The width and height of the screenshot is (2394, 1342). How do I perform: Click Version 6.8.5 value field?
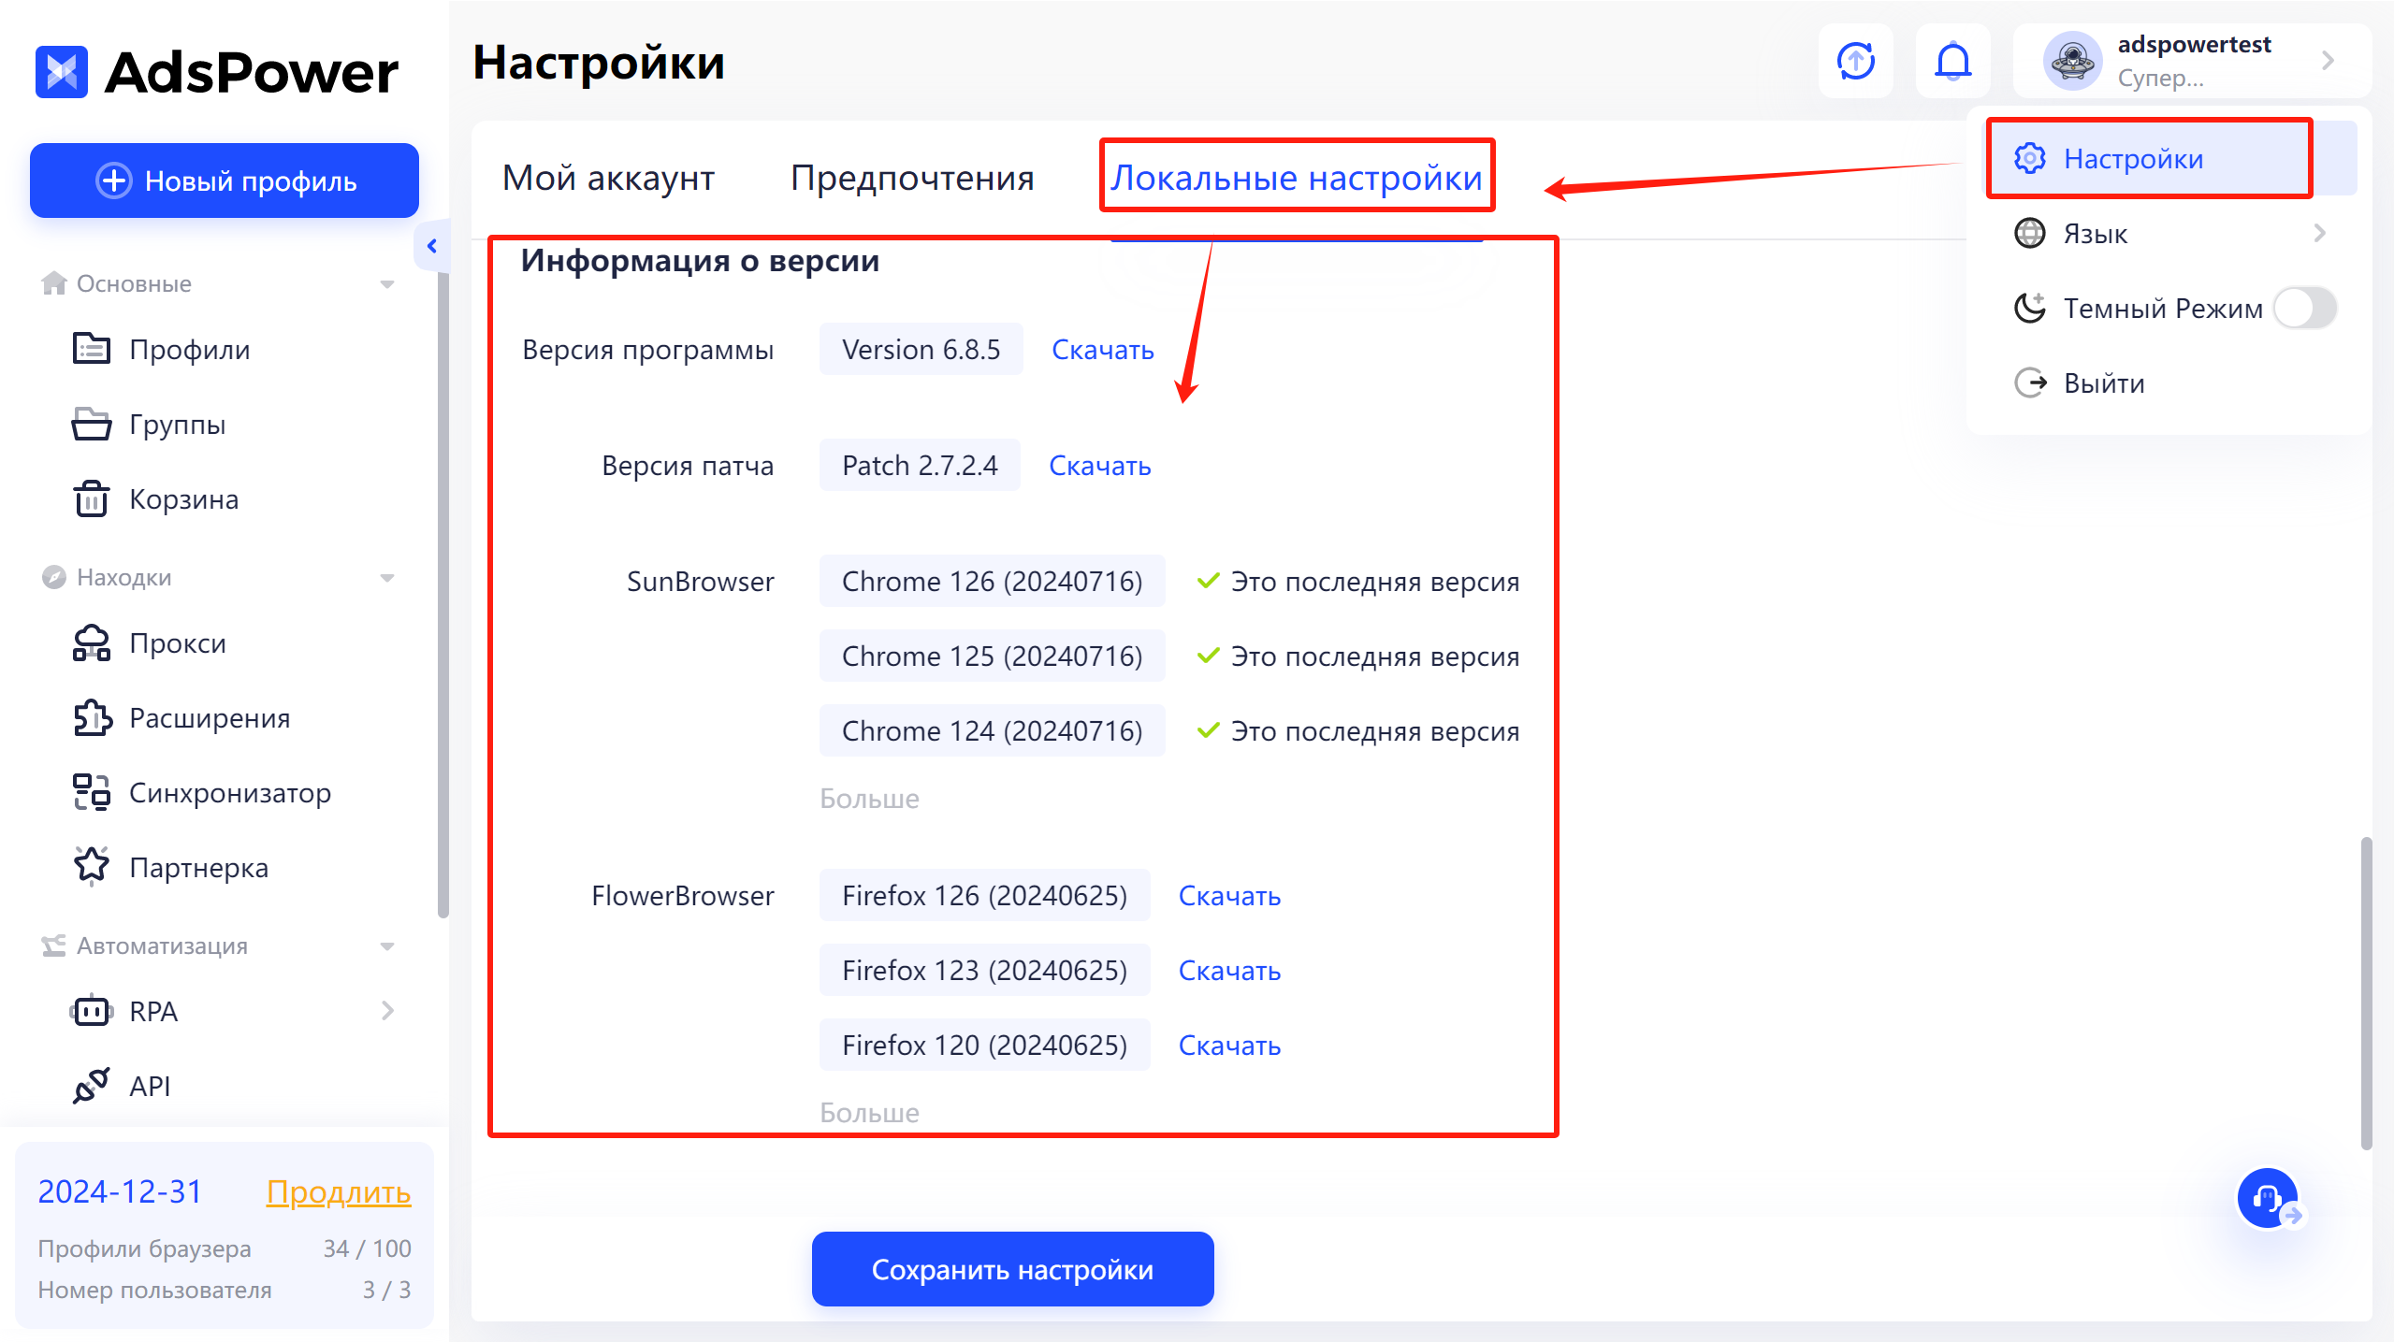(921, 350)
